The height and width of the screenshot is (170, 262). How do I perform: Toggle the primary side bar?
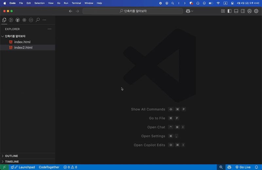(x=230, y=11)
